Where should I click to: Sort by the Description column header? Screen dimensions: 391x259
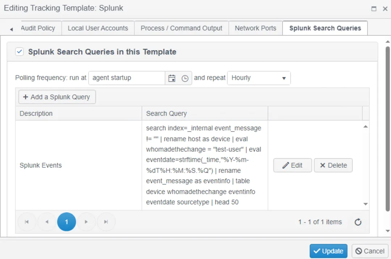[x=78, y=113]
